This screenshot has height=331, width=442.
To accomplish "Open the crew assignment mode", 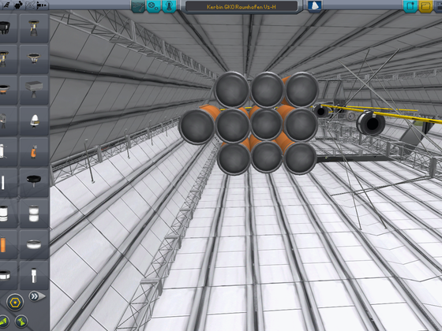I will pos(169,6).
